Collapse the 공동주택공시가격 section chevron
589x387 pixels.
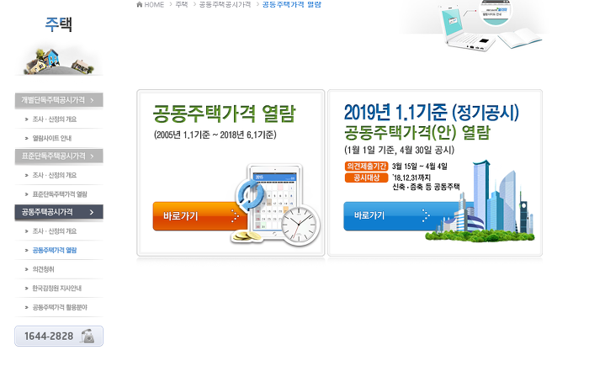click(92, 212)
